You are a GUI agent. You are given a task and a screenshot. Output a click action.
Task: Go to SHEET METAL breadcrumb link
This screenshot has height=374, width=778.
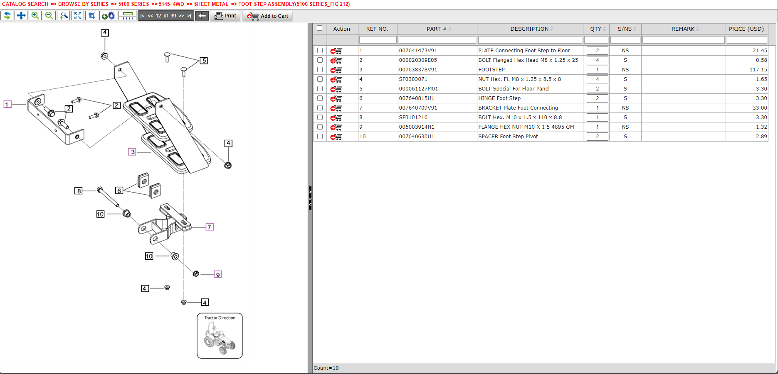click(211, 4)
